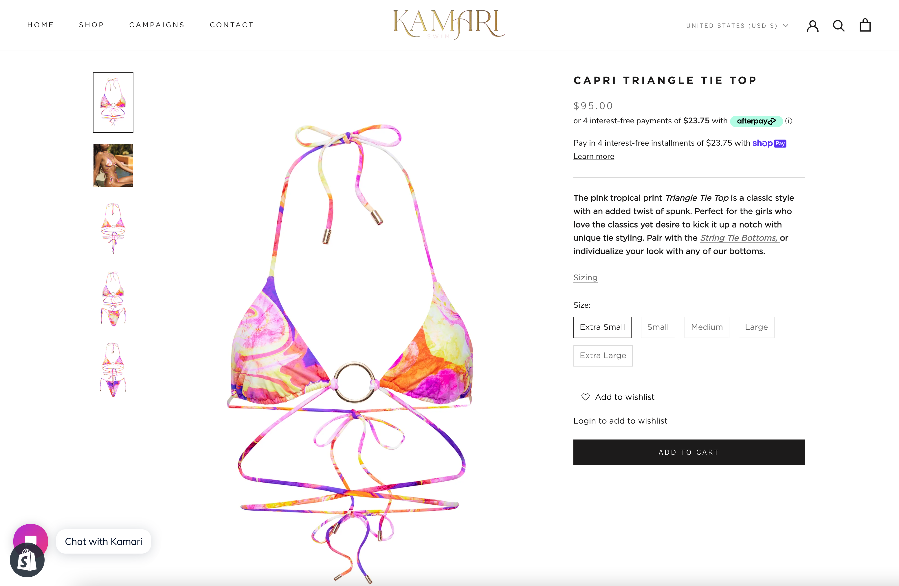Screen dimensions: 899x586
Task: Expand the United States (USD $) currency selector
Action: (737, 26)
